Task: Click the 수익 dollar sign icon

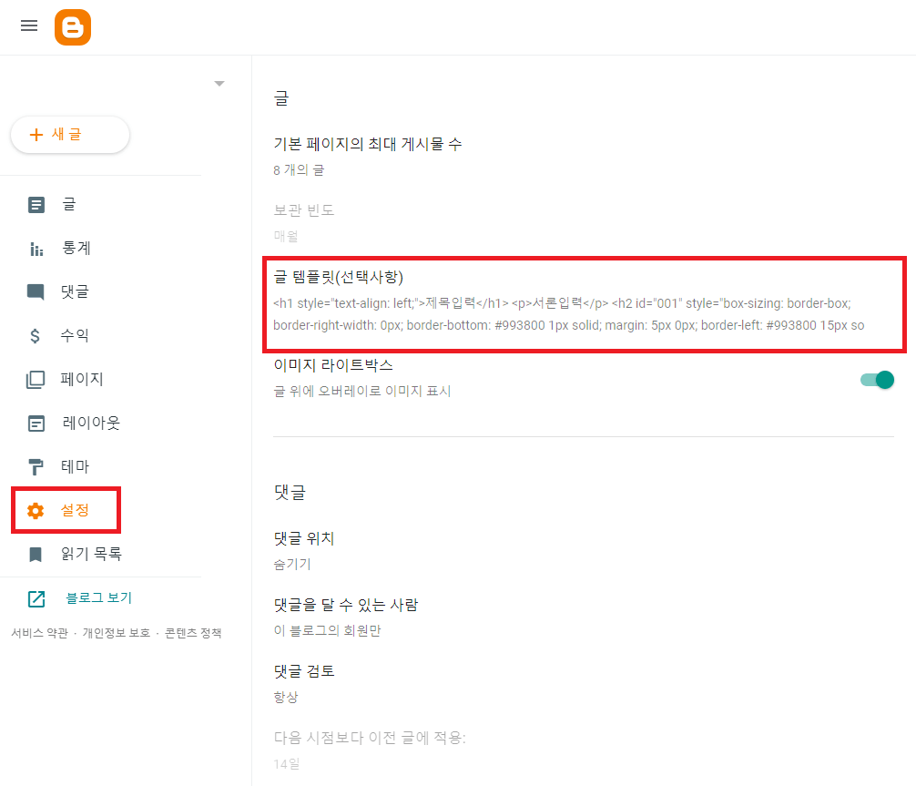Action: click(36, 335)
